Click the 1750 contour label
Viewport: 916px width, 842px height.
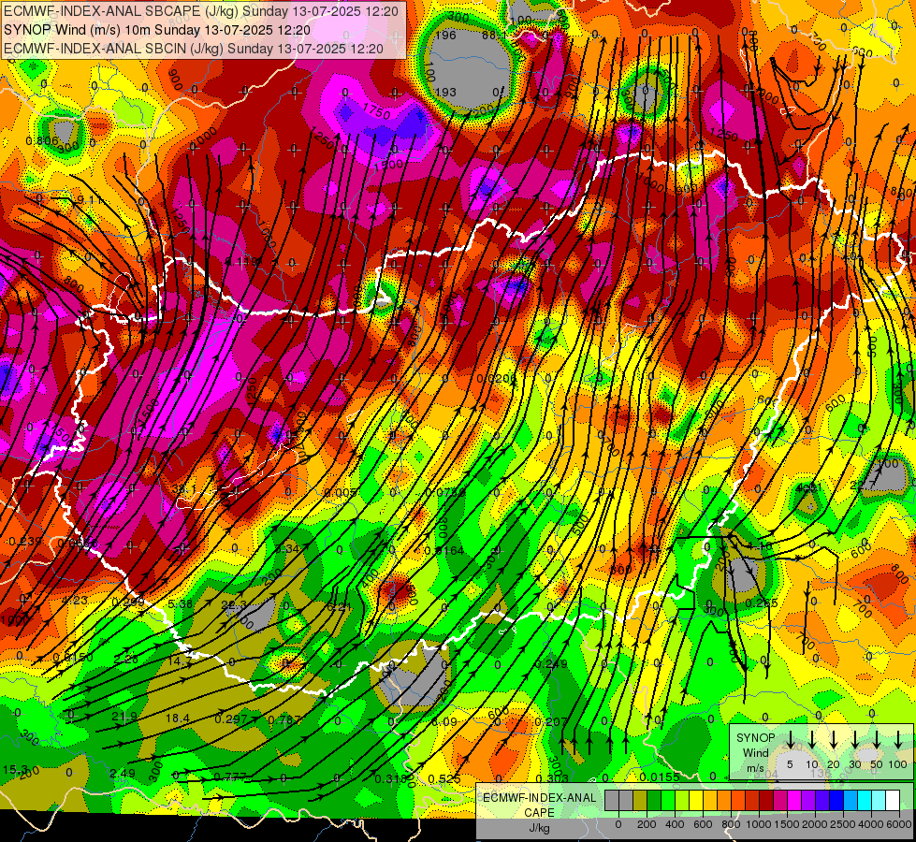coord(377,111)
